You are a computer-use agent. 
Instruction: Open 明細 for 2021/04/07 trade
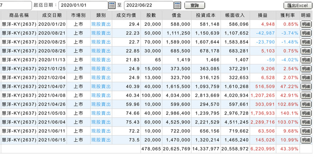[x=306, y=87]
